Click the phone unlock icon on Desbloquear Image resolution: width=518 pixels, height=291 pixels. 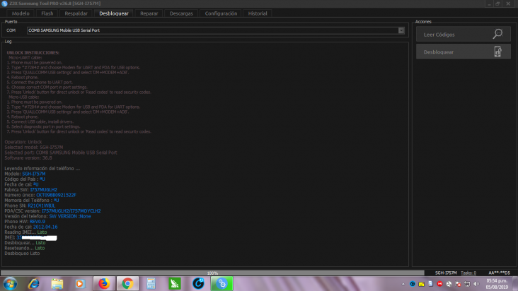498,52
